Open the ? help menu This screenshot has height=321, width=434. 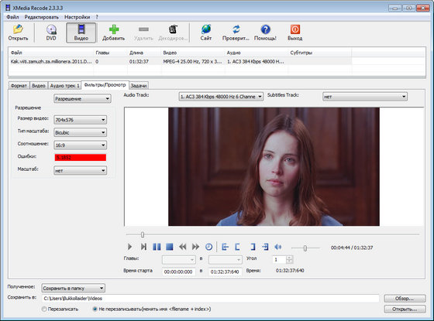click(x=97, y=17)
